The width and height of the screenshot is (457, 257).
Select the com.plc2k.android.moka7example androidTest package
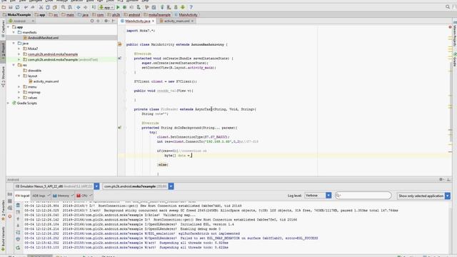point(63,60)
